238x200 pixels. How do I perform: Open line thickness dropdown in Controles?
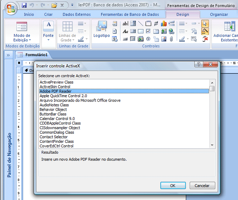[183, 23]
